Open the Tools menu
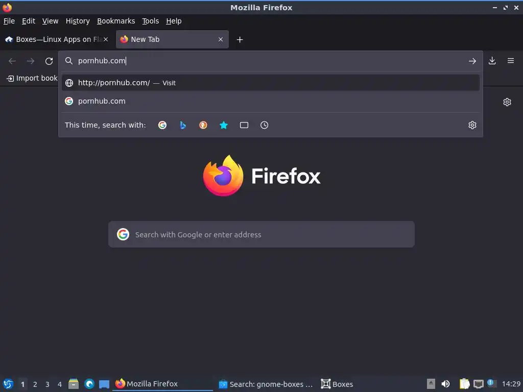This screenshot has width=523, height=392. tap(151, 21)
